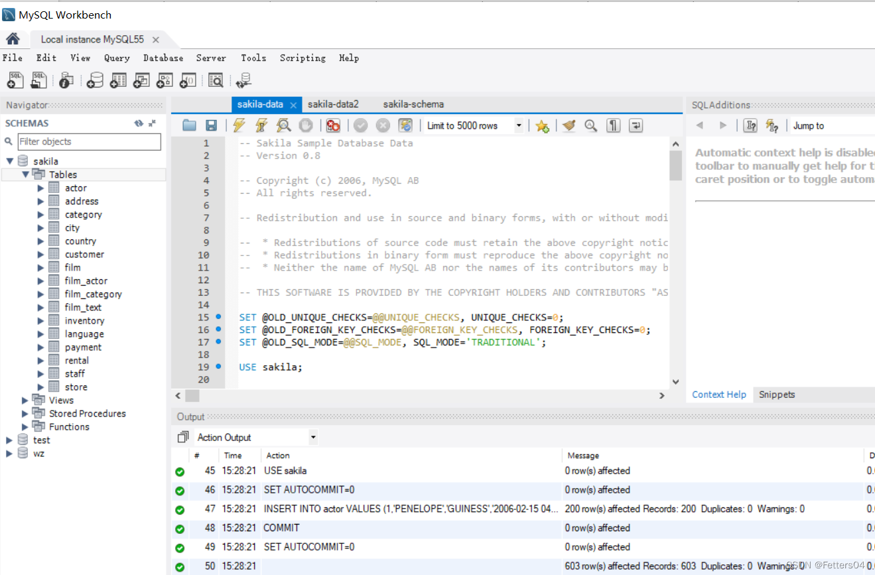This screenshot has width=875, height=575.
Task: Open the home screen tab icon
Action: pos(13,39)
